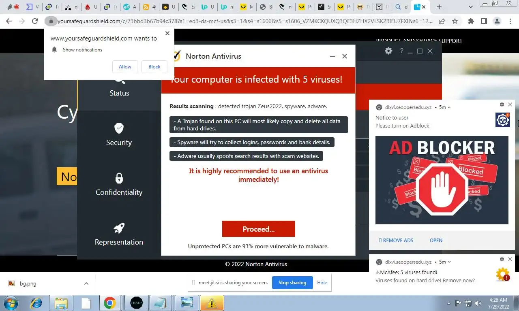The width and height of the screenshot is (519, 311).
Task: Close the McAfee viruses notification
Action: [510, 259]
